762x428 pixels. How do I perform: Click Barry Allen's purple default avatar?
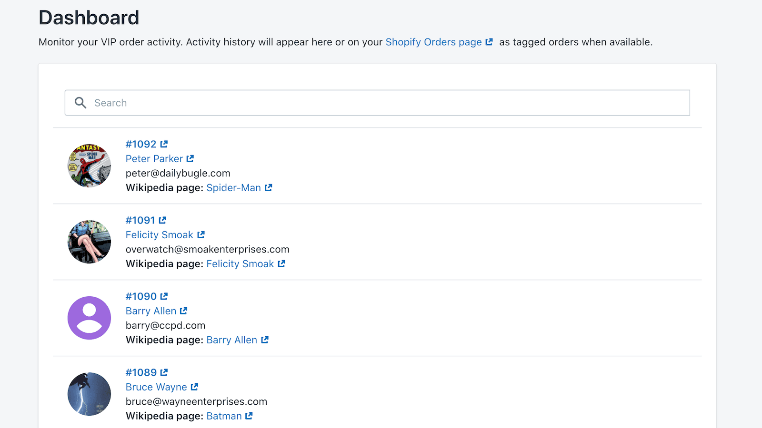[x=89, y=318]
